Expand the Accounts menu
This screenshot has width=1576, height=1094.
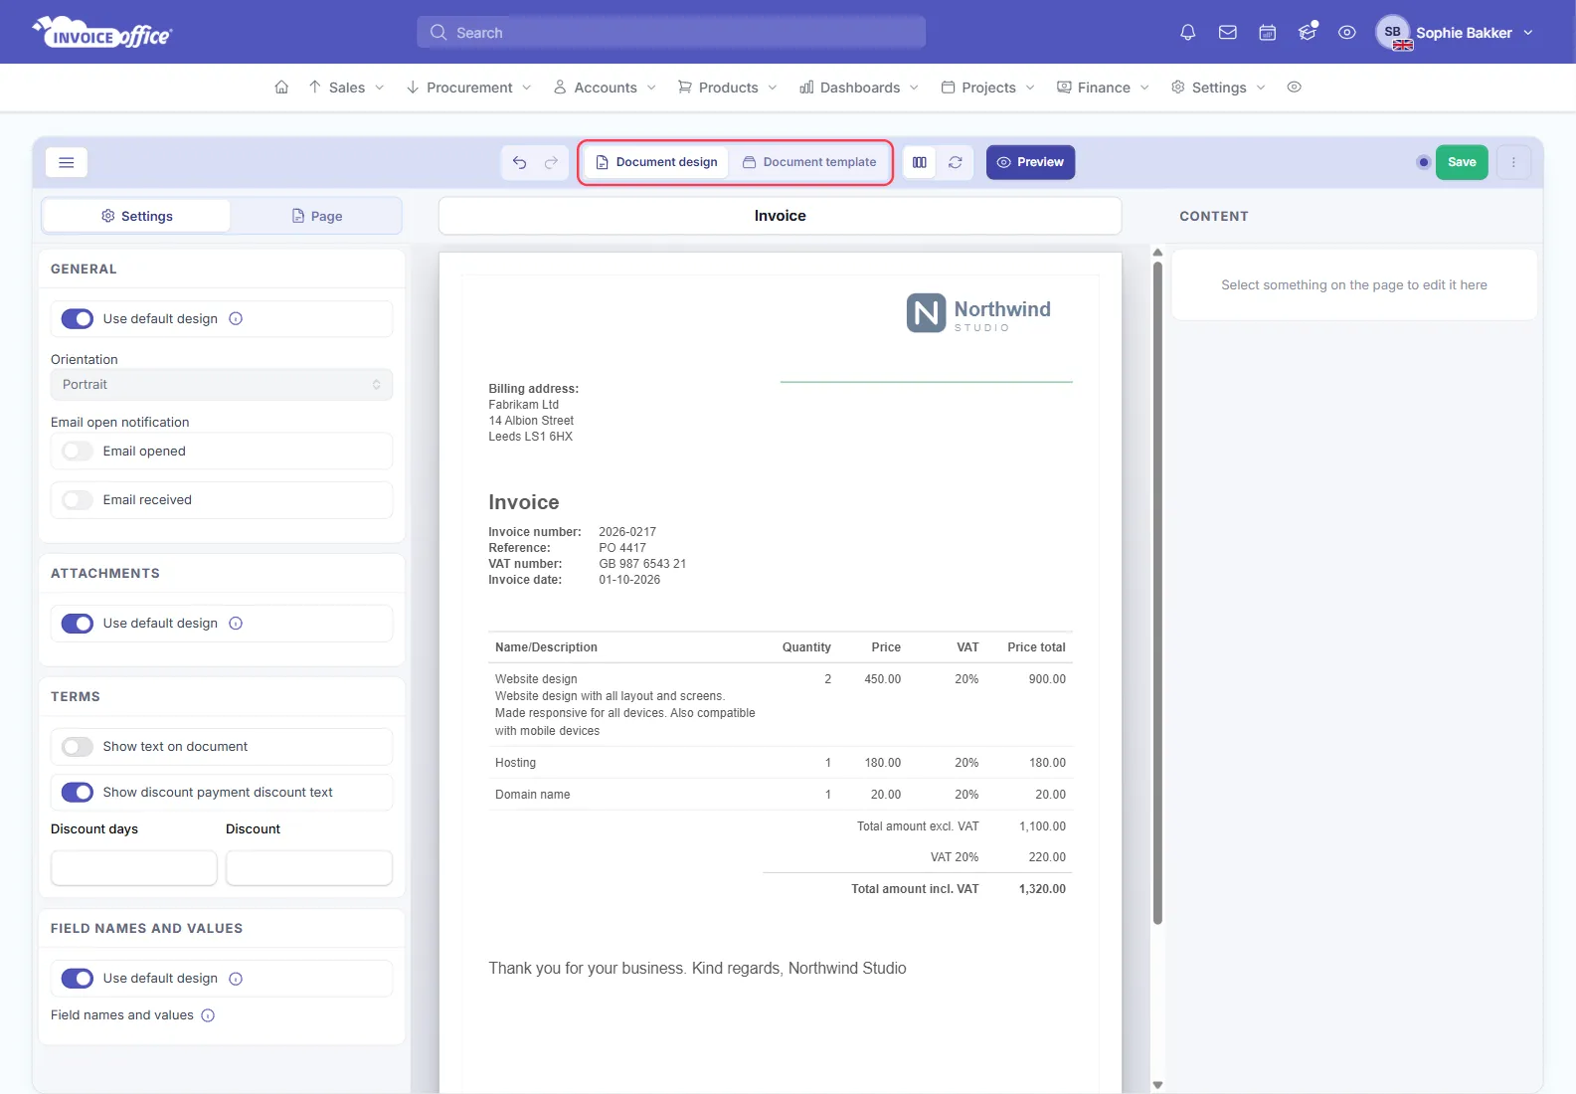tap(605, 88)
